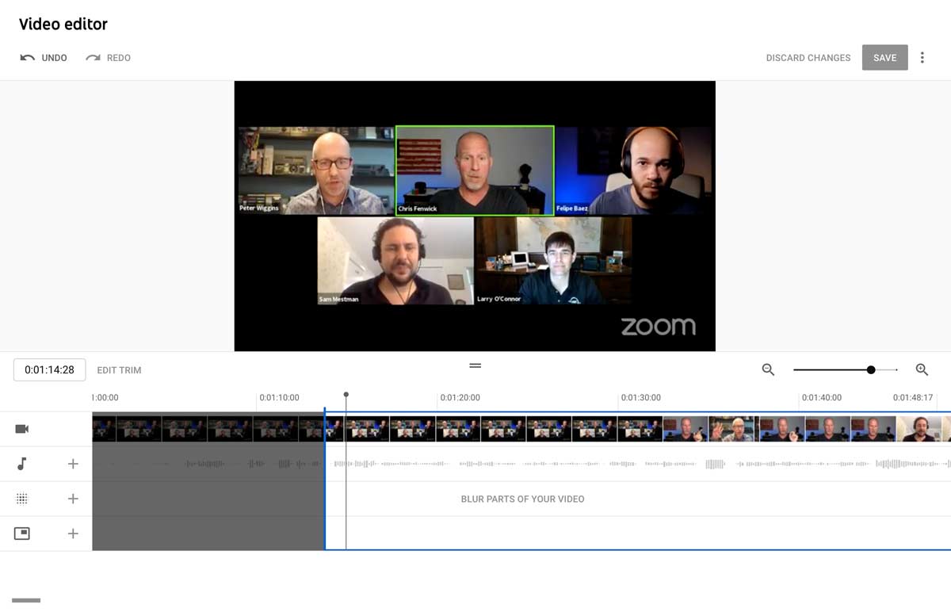The width and height of the screenshot is (951, 612).
Task: Click the Blur Parts of Your Video text
Action: point(523,499)
